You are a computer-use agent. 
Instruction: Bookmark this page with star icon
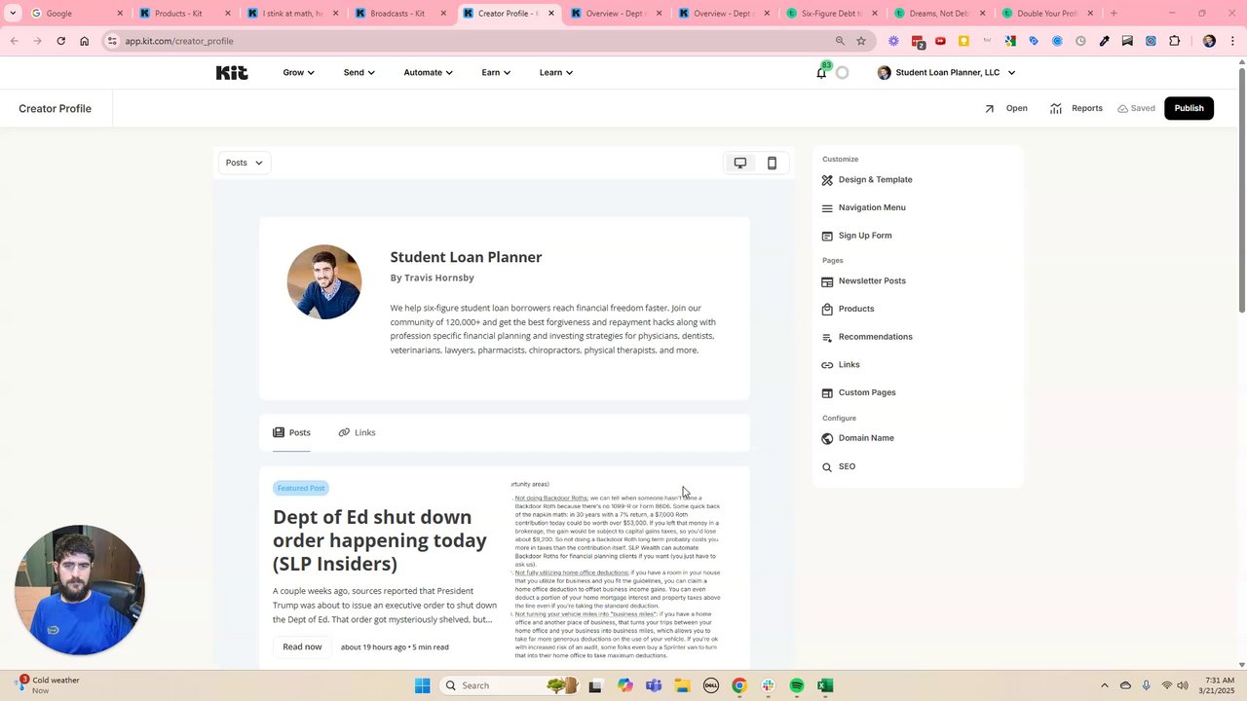point(861,41)
